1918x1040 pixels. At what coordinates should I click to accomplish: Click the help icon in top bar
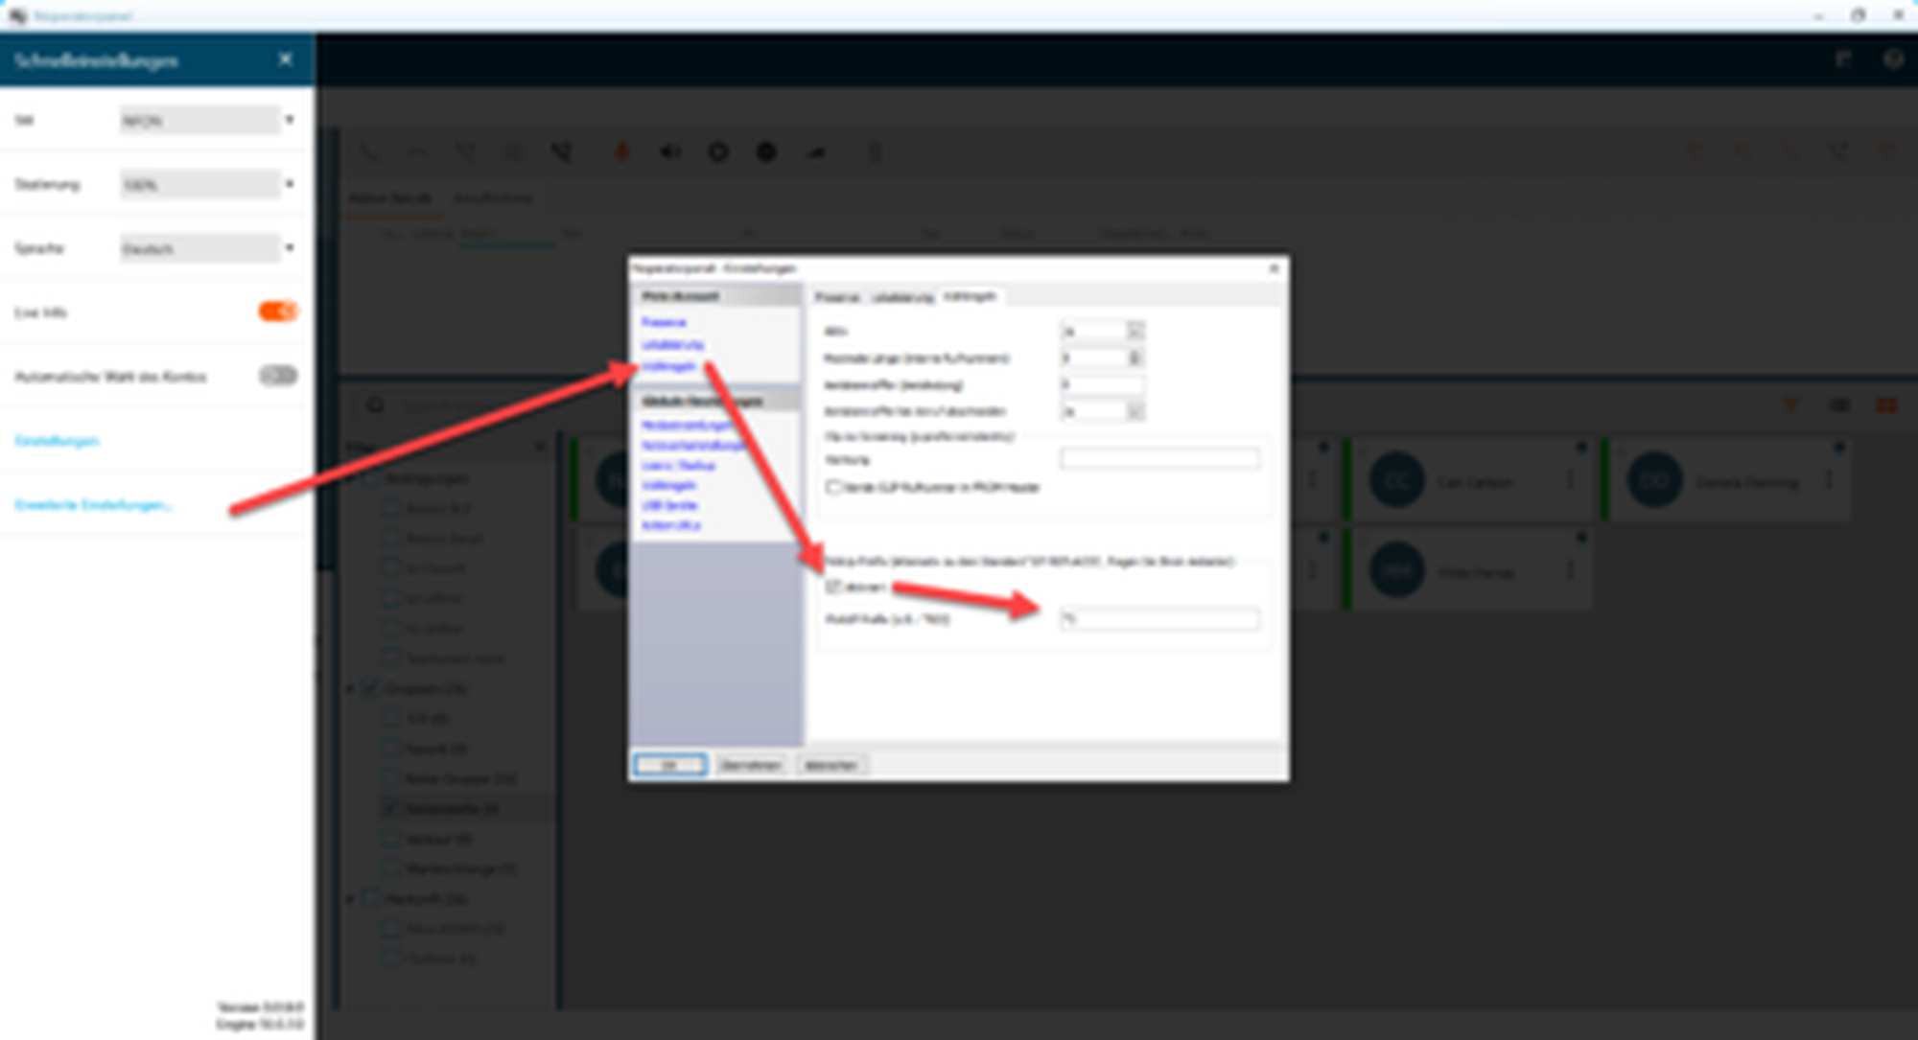(x=1892, y=59)
